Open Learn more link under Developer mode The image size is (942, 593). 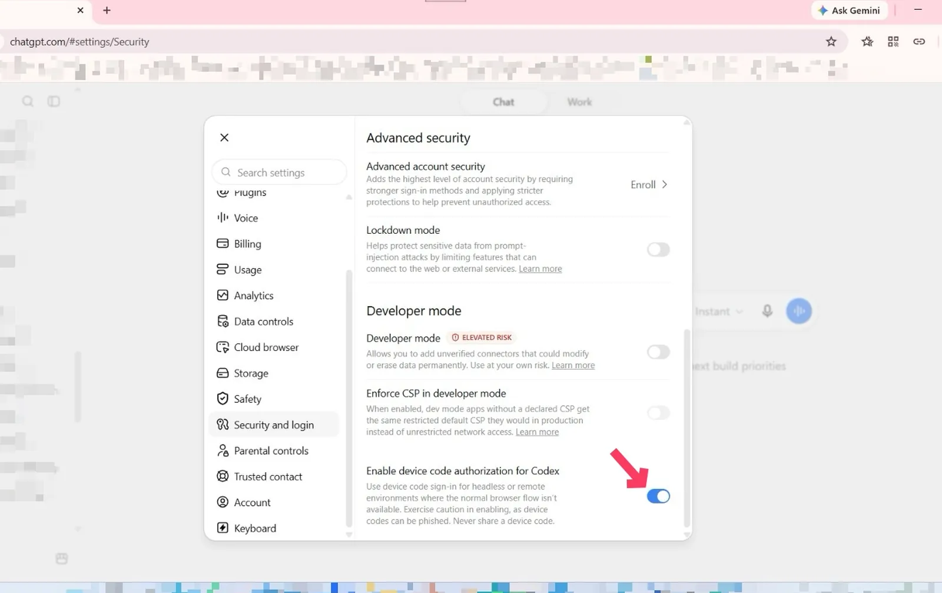[x=573, y=365]
